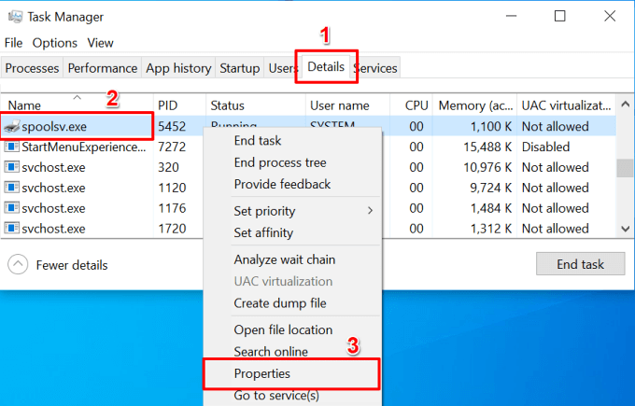Click the svchost.exe icon with PID 1176
This screenshot has height=406, width=635.
click(x=12, y=208)
